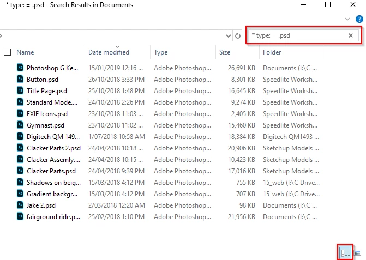The height and width of the screenshot is (260, 366).
Task: Open the blue Help icon
Action: click(359, 19)
